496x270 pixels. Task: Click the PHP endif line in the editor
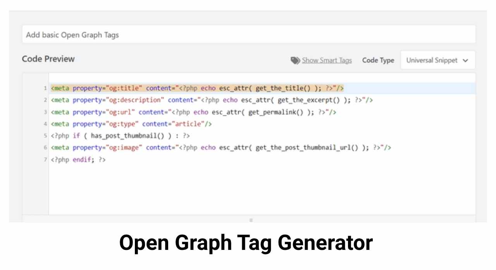coord(77,159)
